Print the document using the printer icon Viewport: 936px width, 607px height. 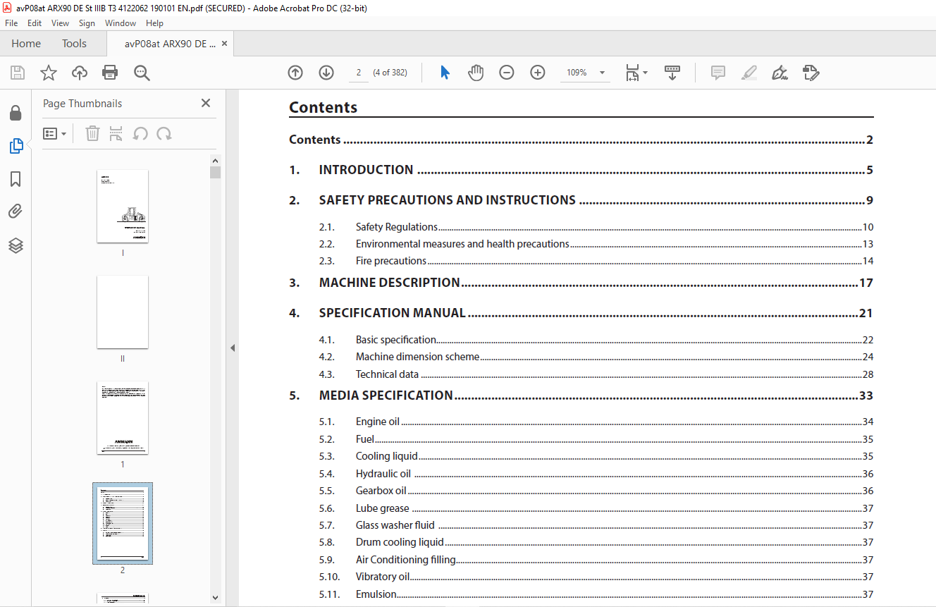pos(110,73)
